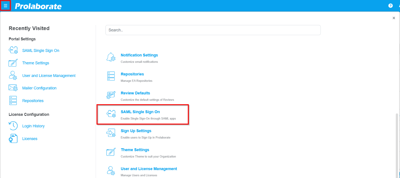Click into the Search field
Screen dimensions: 400x178
pos(213,30)
